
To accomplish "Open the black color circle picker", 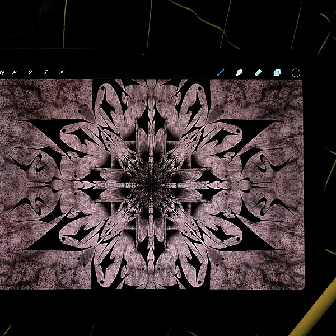I will [296, 73].
